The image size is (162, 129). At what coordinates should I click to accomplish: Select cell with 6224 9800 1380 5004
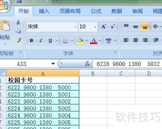coord(43,115)
